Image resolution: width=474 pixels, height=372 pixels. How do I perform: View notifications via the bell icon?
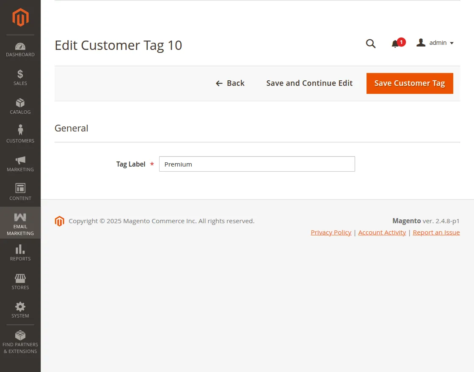point(395,44)
